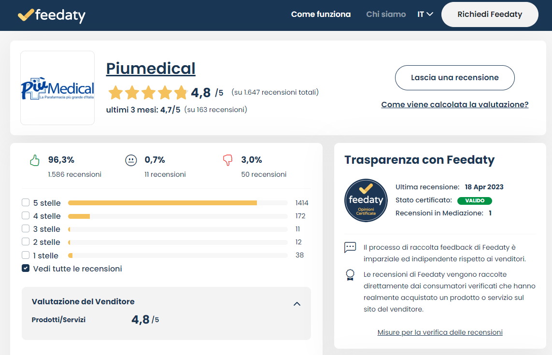Viewport: 552px width, 355px height.
Task: Click the ultimi 3 mesi rating text
Action: coord(143,110)
